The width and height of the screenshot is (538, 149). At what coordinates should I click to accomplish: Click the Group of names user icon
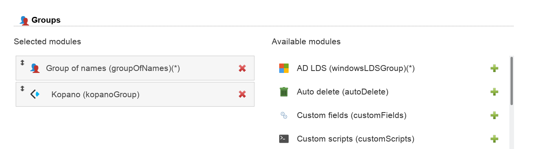coord(35,68)
